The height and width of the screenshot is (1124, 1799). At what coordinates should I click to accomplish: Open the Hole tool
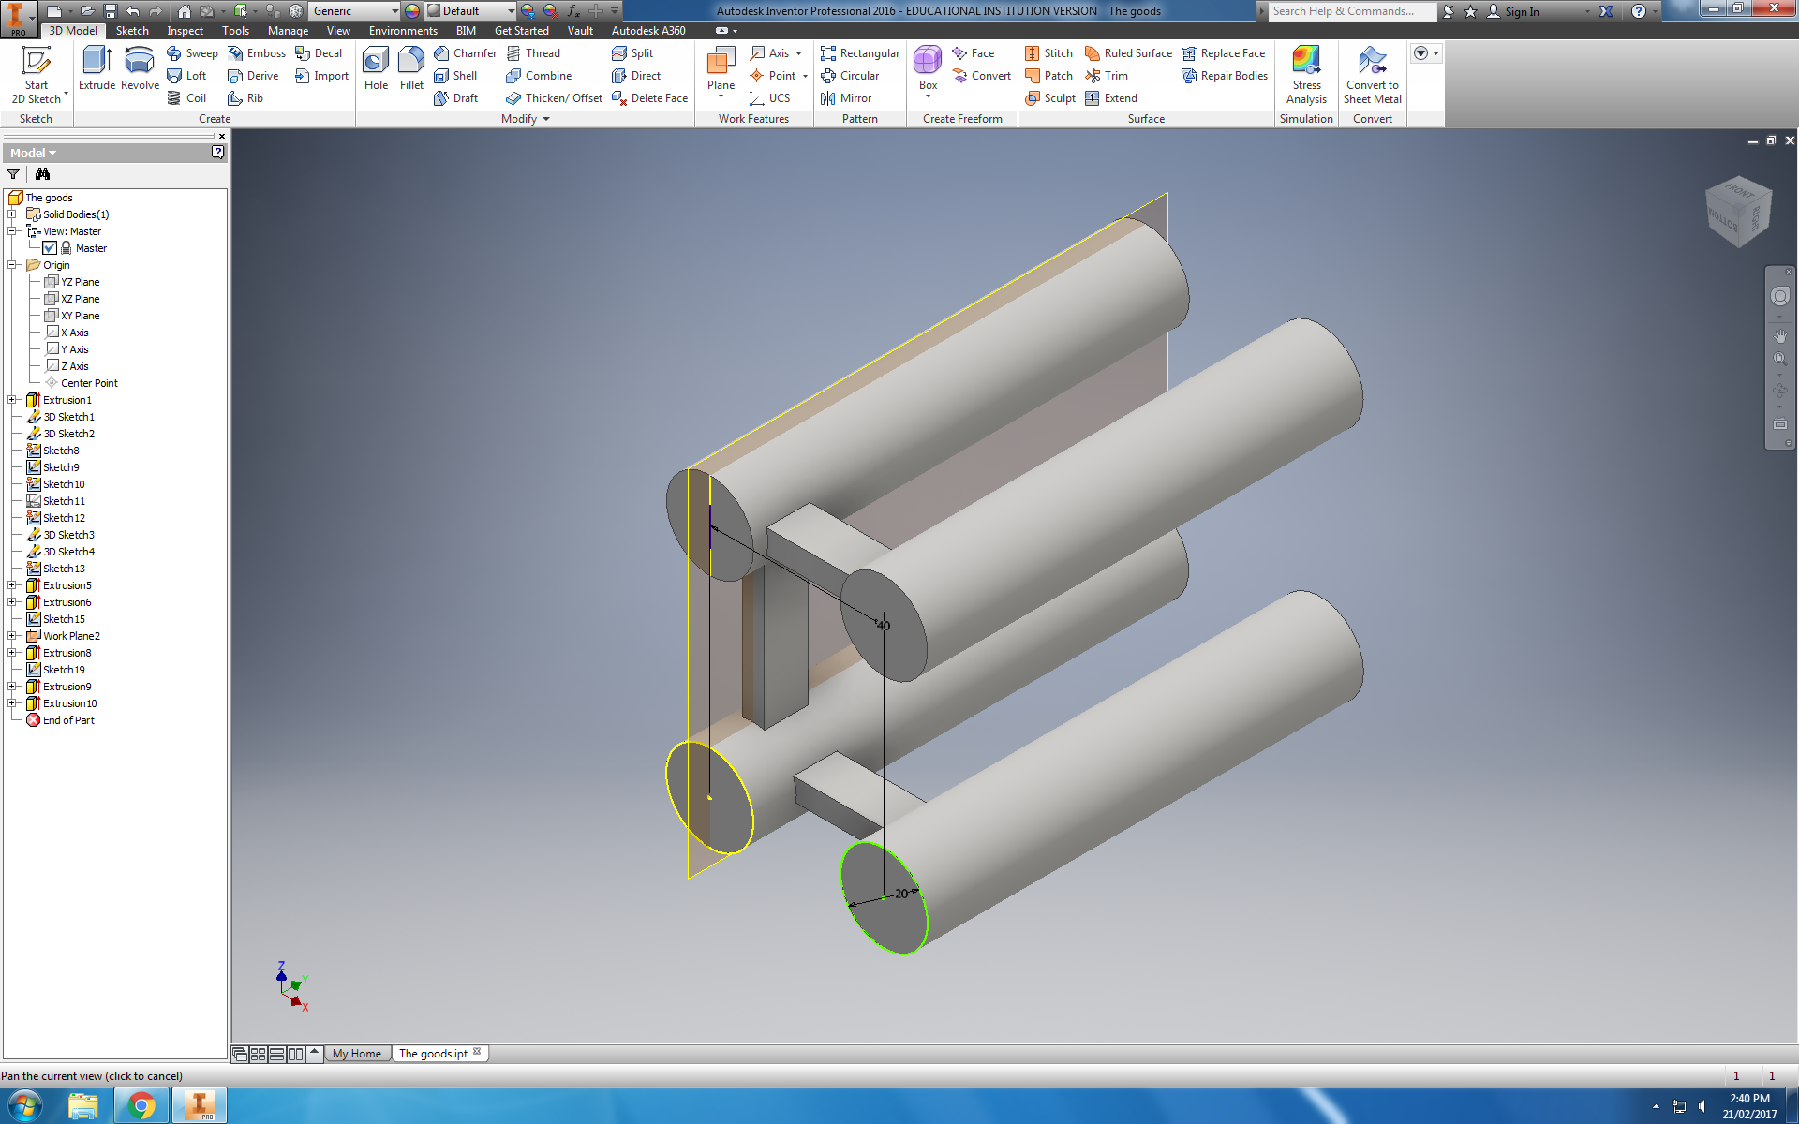click(376, 68)
